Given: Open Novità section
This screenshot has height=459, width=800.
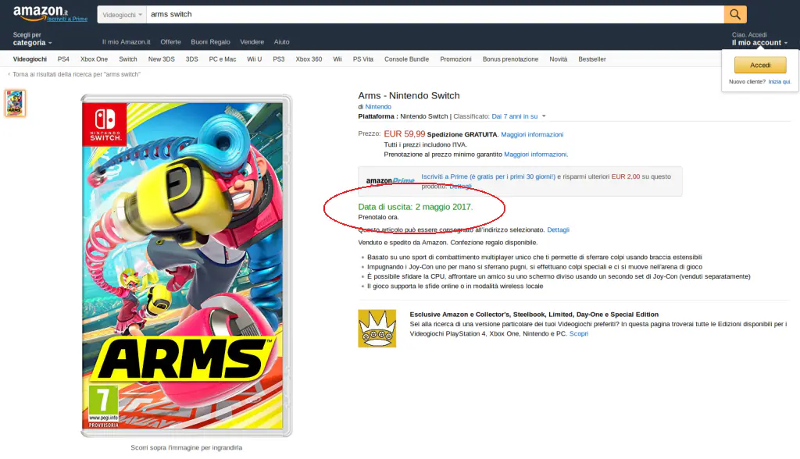Looking at the screenshot, I should click(558, 59).
